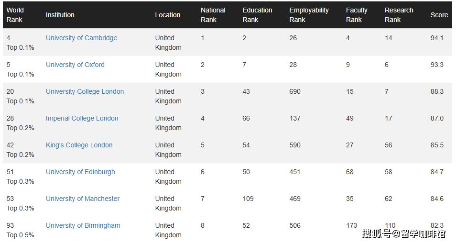Click the Institution column header

60,15
